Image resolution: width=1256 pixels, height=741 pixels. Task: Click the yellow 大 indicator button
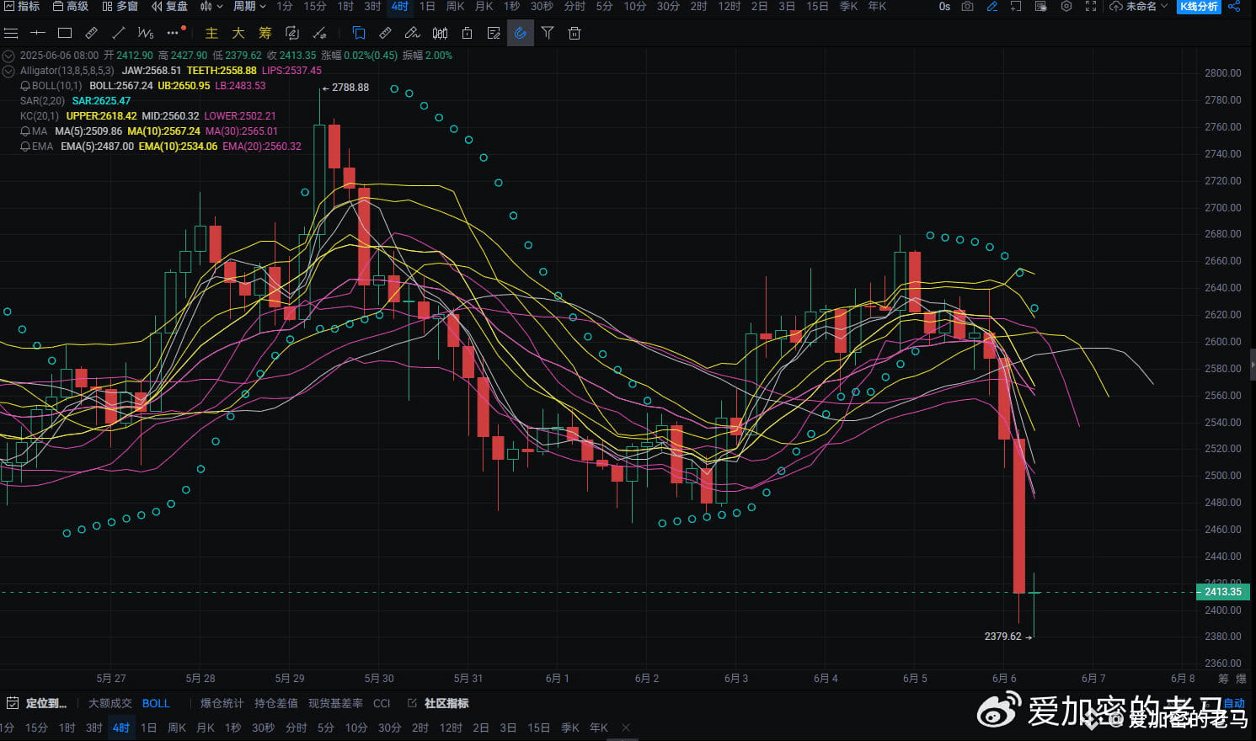point(238,33)
